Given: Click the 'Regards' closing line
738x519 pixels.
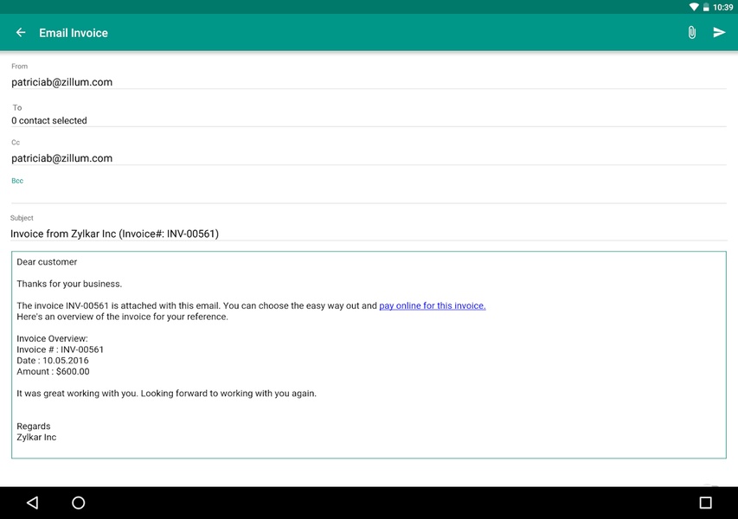Looking at the screenshot, I should tap(34, 426).
